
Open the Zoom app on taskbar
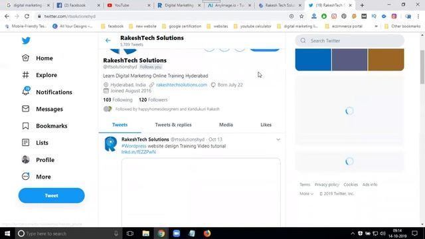click(177, 233)
